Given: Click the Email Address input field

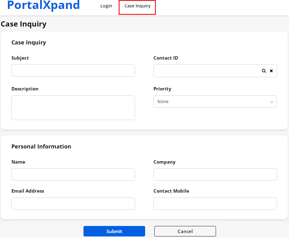Looking at the screenshot, I should click(x=73, y=204).
